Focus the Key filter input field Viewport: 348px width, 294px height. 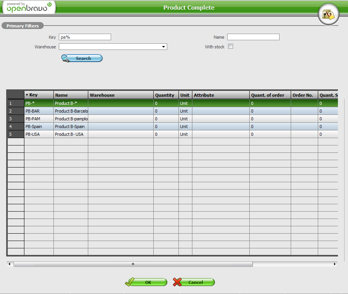click(85, 37)
